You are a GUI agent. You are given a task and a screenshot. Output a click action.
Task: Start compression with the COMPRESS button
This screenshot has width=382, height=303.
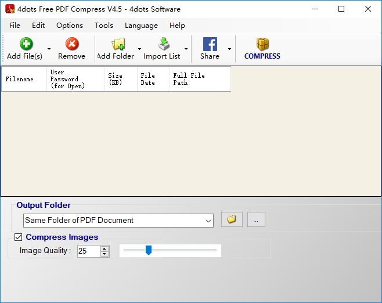[262, 49]
